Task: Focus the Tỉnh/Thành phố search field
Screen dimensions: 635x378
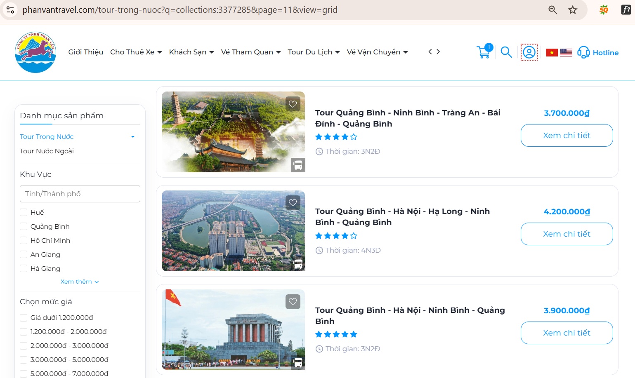Action: tap(80, 194)
